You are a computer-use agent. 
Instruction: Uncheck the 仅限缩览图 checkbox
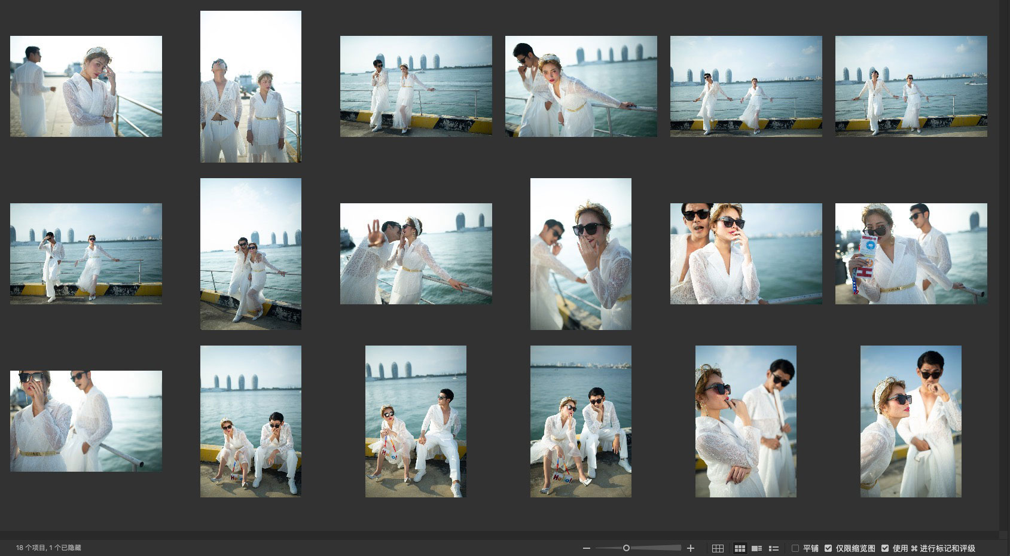(x=828, y=548)
